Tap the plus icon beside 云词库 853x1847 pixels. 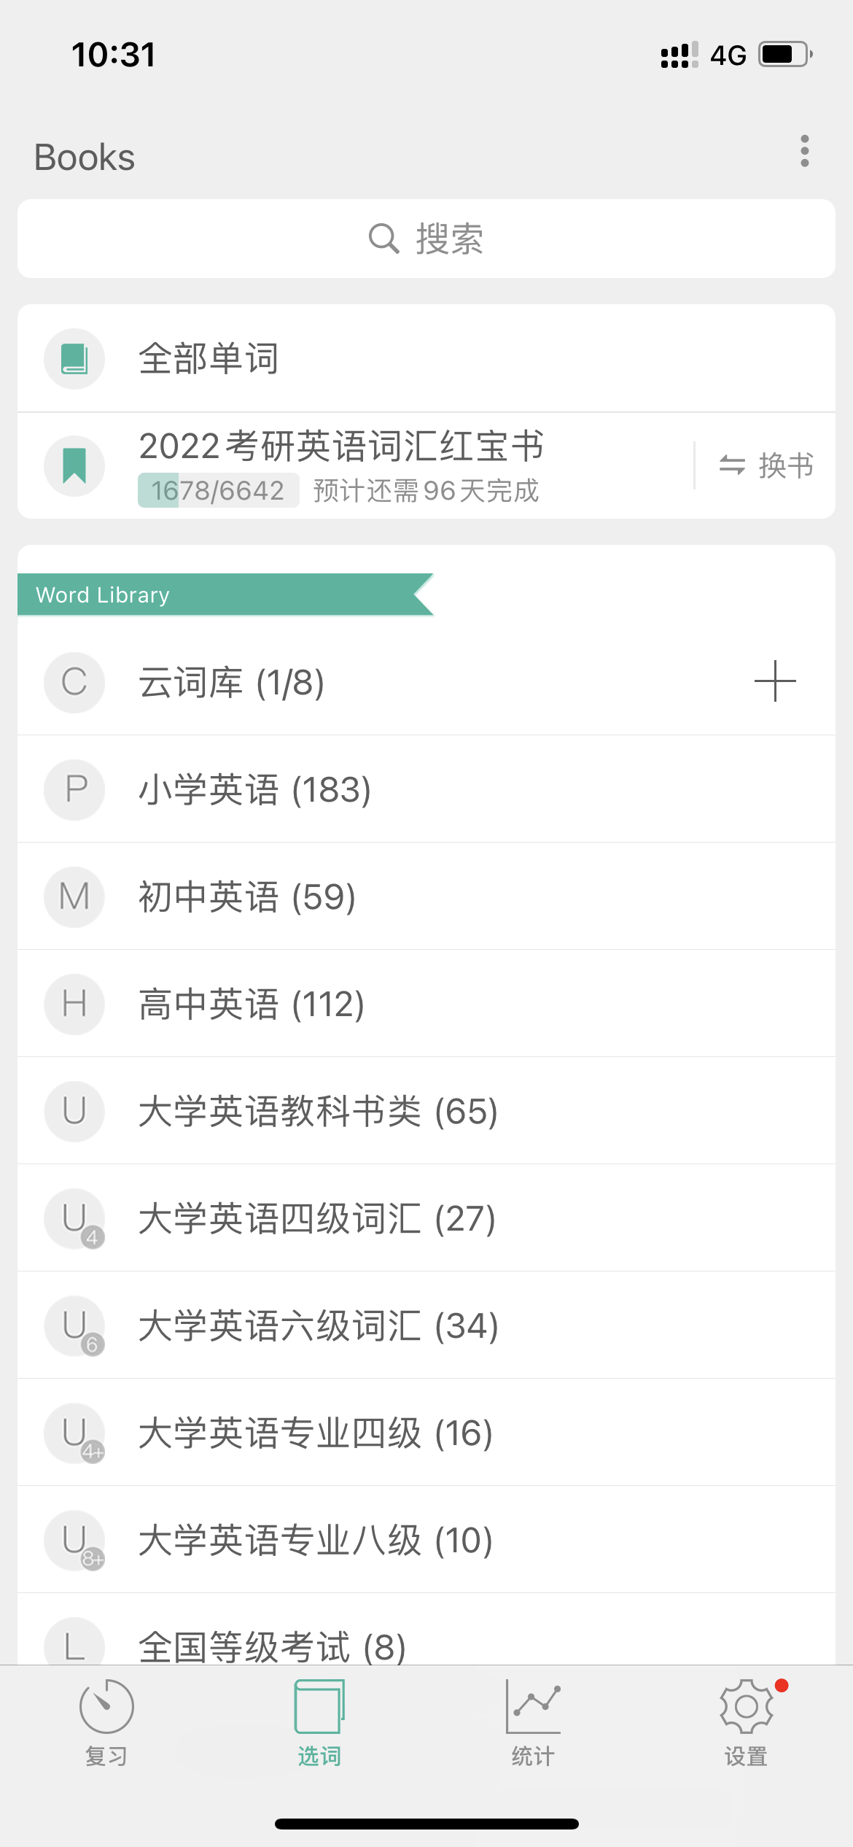tap(774, 681)
